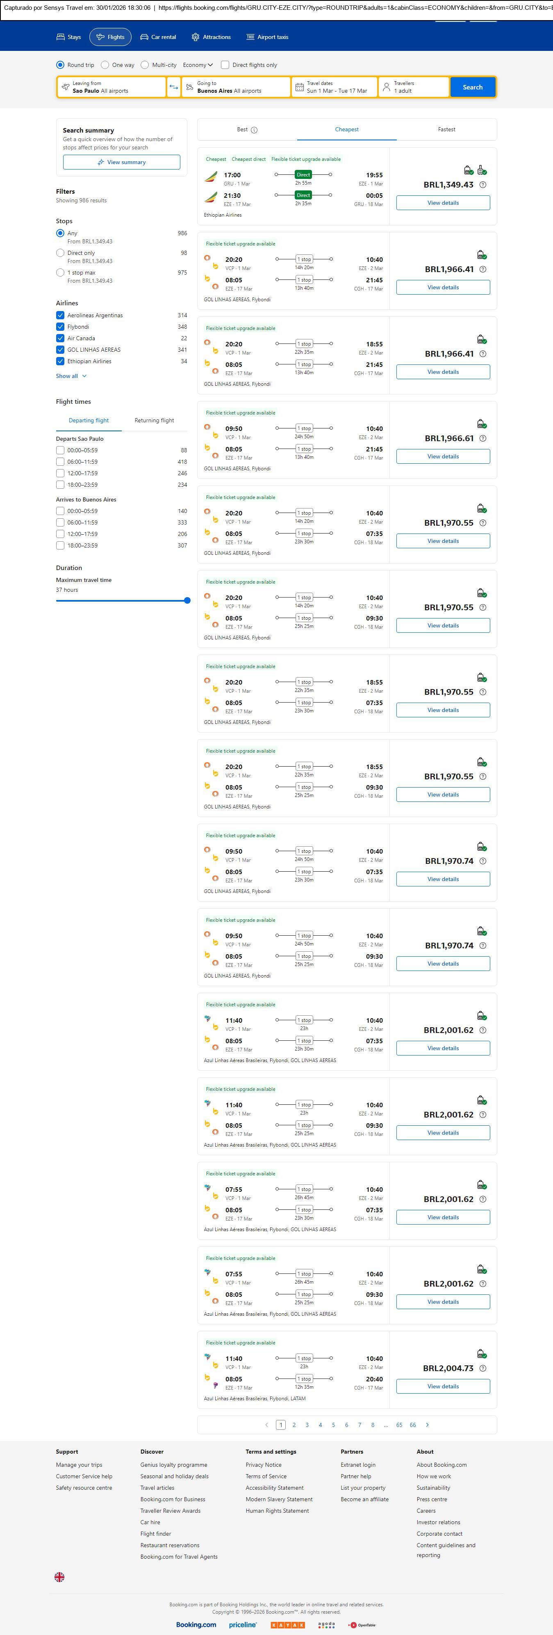Expand the airlines list with Show all

[71, 376]
